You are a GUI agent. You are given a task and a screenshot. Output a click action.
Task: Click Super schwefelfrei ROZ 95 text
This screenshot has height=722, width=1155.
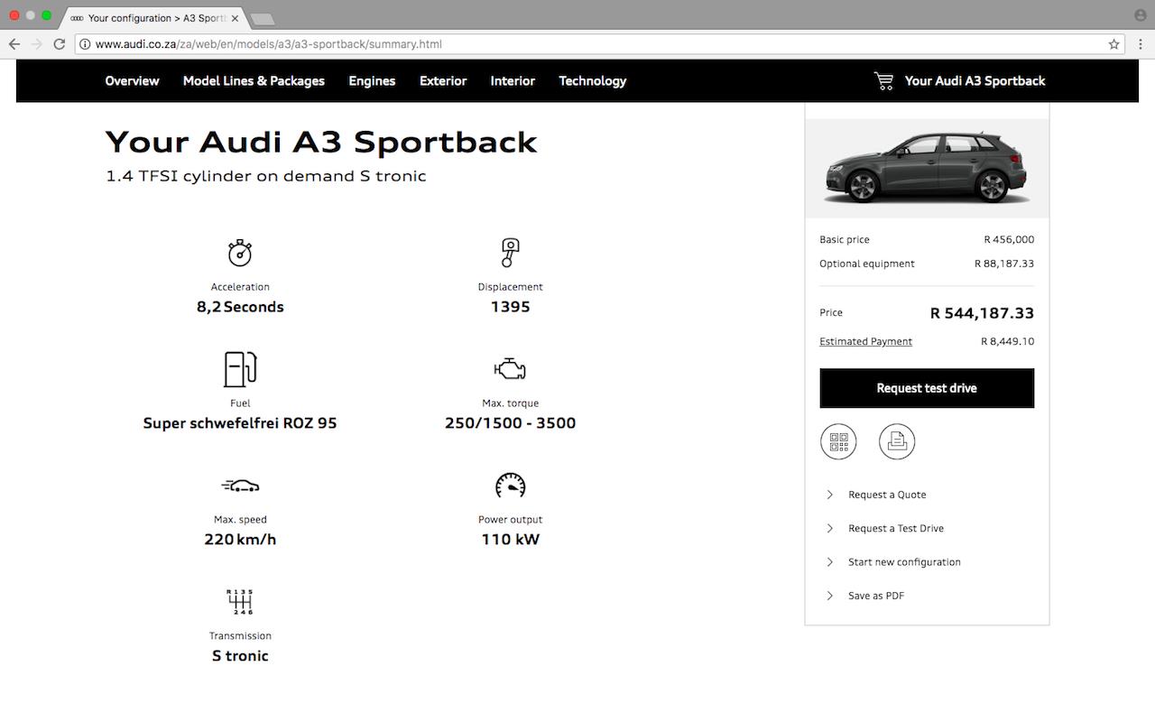pos(240,423)
